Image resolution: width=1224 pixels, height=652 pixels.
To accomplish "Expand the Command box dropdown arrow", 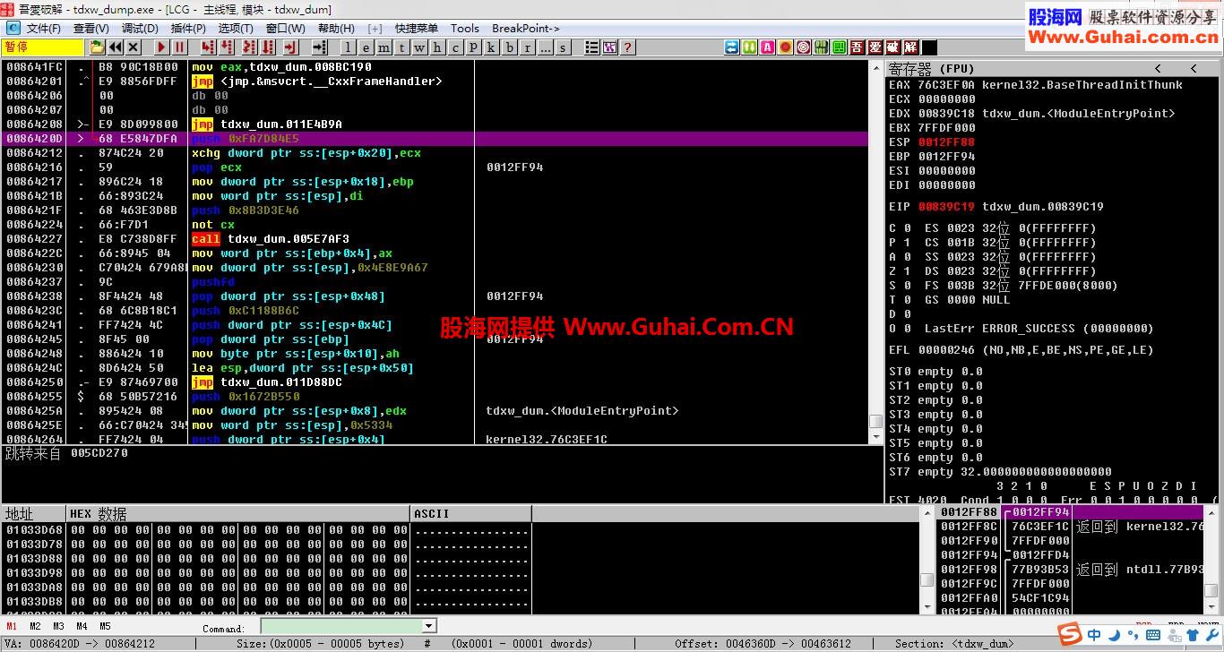I will pos(429,626).
